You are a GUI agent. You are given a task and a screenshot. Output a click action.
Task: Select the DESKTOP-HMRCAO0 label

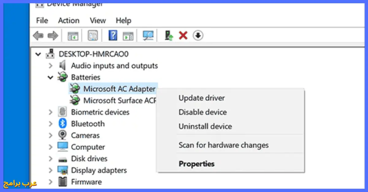[94, 54]
